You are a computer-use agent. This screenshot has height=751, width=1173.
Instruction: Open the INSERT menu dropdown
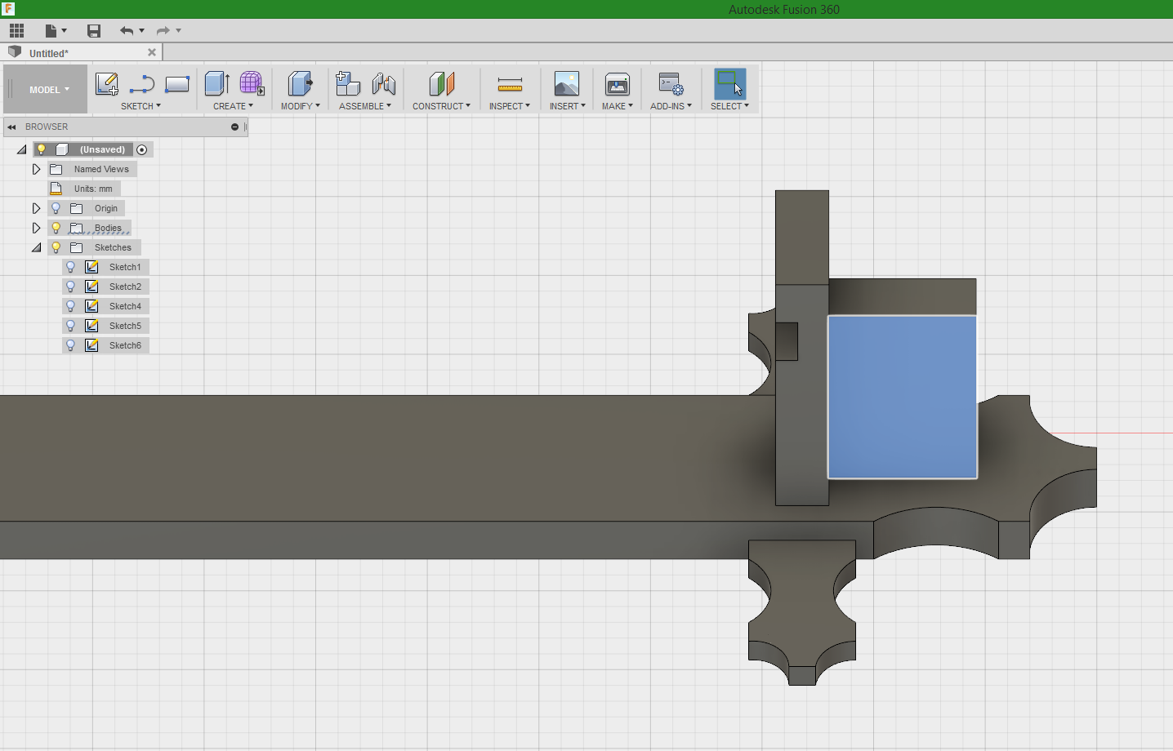pos(568,106)
